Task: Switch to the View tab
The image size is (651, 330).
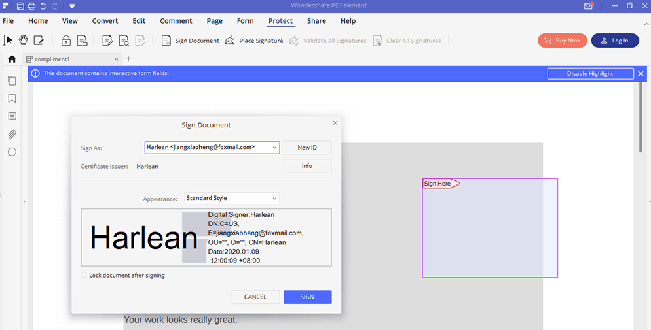Action: (69, 21)
